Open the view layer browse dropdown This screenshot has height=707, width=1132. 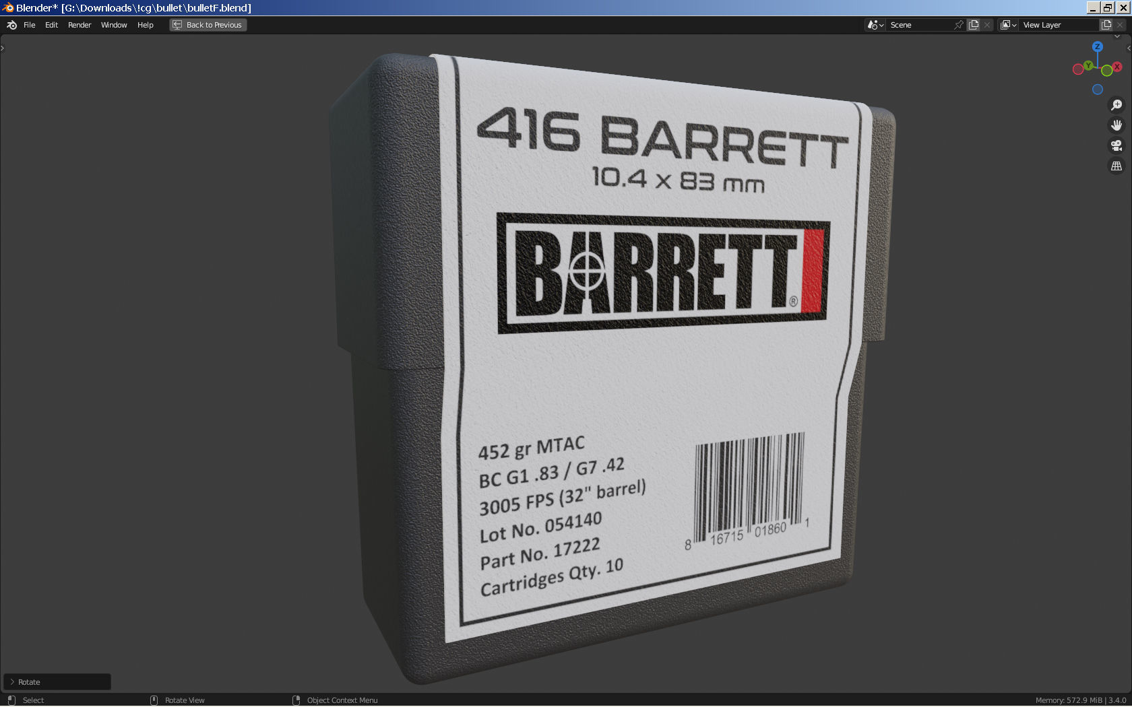[1008, 25]
